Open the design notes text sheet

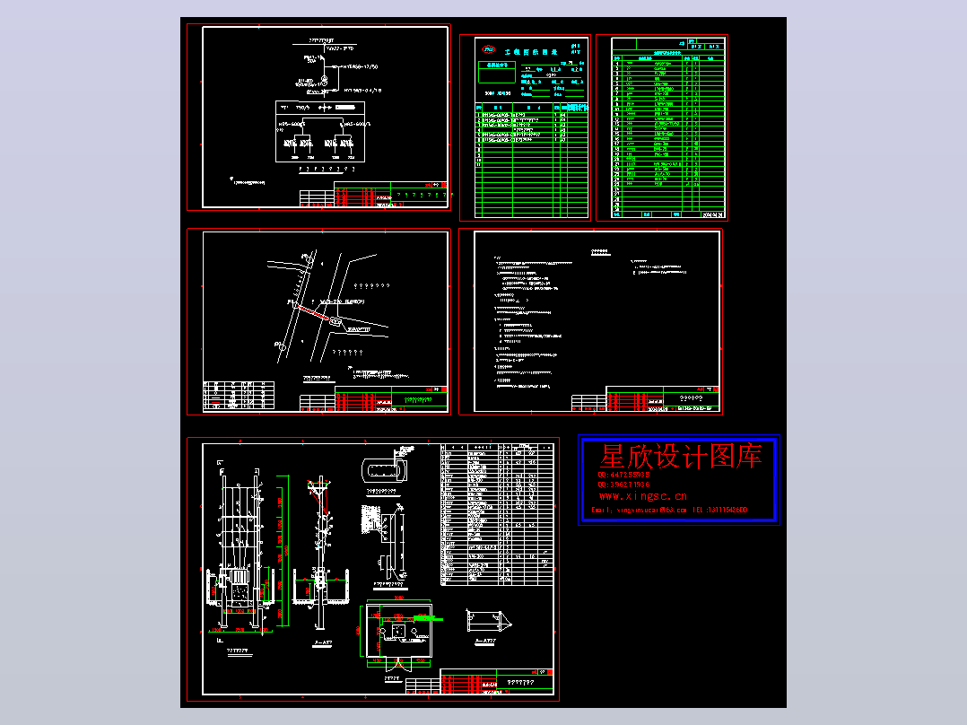click(591, 321)
